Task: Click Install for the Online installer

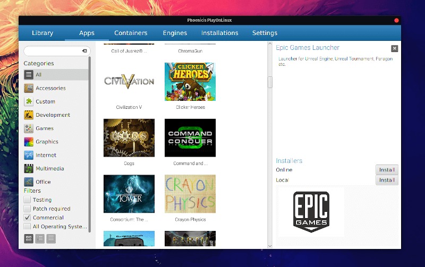Action: click(387, 170)
